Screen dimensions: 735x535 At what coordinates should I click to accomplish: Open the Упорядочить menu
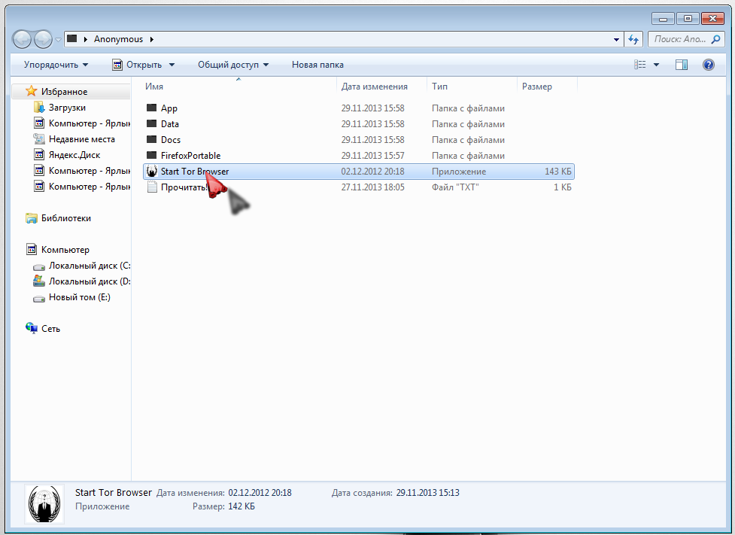[x=56, y=65]
